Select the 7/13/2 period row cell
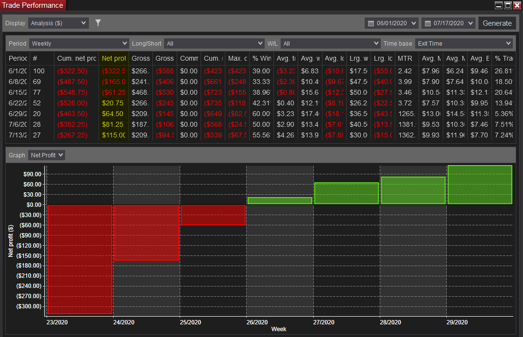The height and width of the screenshot is (337, 523). click(x=18, y=135)
